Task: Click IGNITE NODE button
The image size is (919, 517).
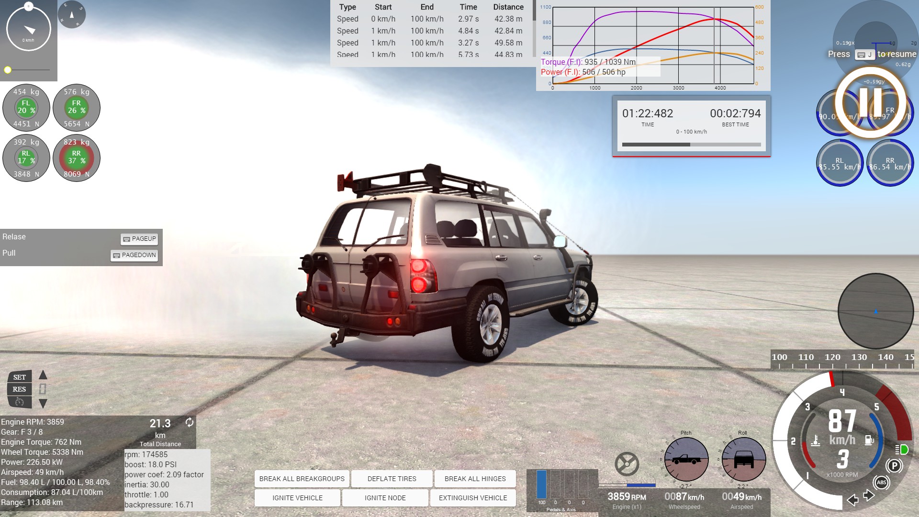Action: (385, 498)
